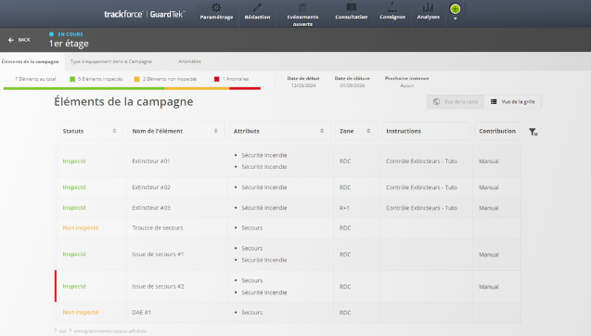Click the R+1 zone of Extincteur #03
Screen dimensions: 591x336
pos(344,208)
